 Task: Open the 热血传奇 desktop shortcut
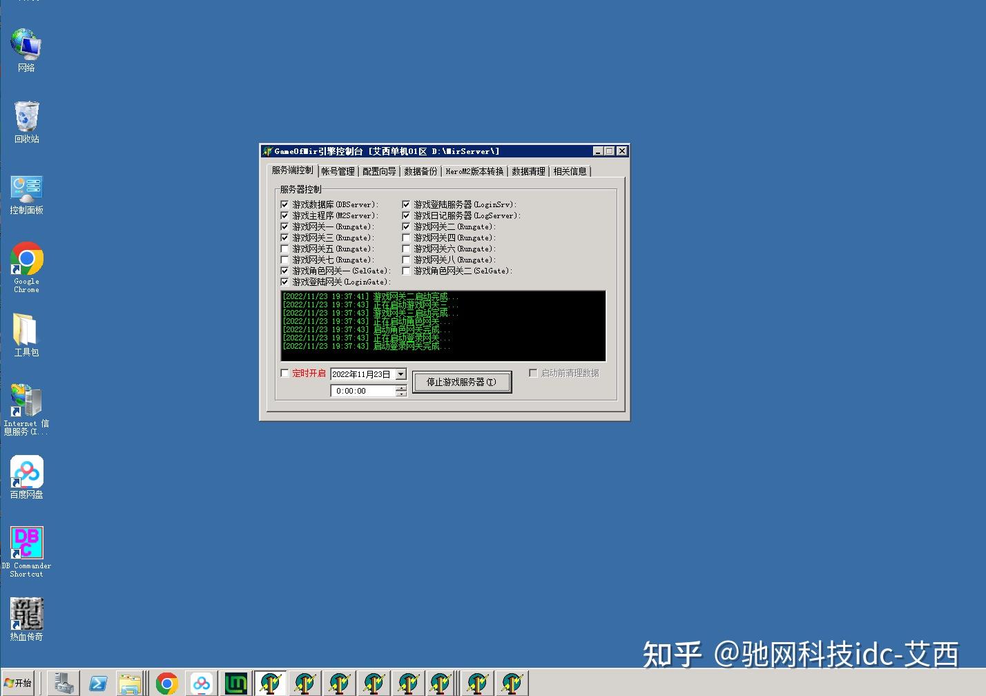[x=26, y=619]
